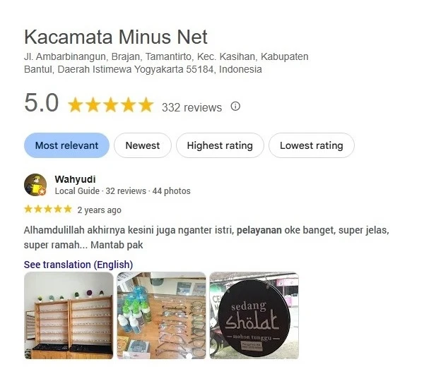Click the info icon beside 332 reviews
Image resolution: width=424 pixels, height=369 pixels.
(235, 107)
